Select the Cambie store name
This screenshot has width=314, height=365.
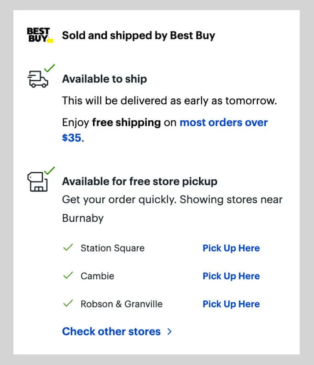click(x=97, y=276)
